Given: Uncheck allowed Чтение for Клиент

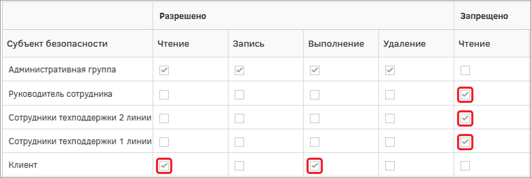Looking at the screenshot, I should point(164,166).
